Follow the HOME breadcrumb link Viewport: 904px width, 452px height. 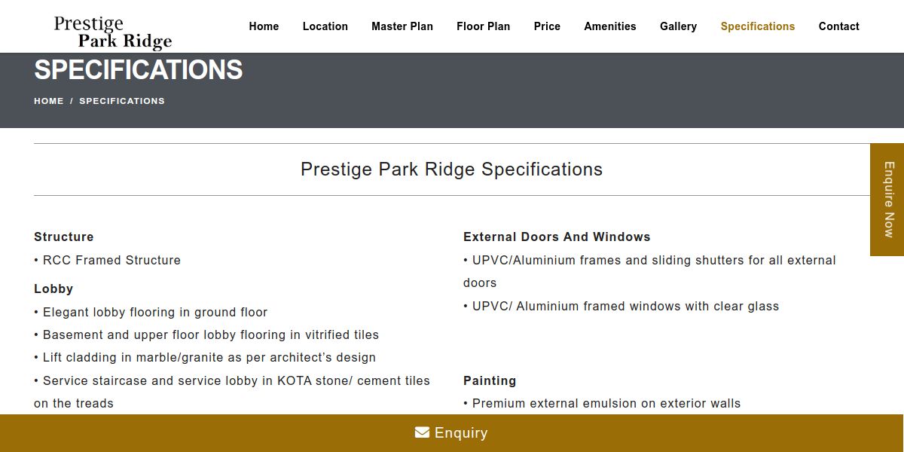coord(49,101)
